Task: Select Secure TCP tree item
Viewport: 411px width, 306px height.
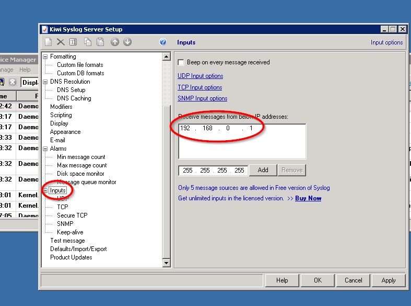Action: tap(72, 216)
